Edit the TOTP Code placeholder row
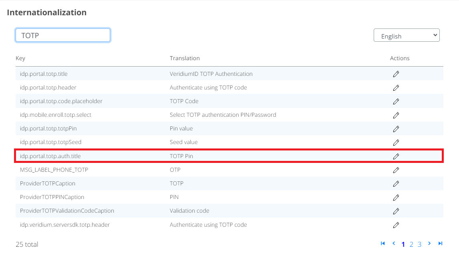 (396, 101)
